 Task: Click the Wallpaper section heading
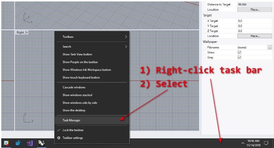coord(210,42)
